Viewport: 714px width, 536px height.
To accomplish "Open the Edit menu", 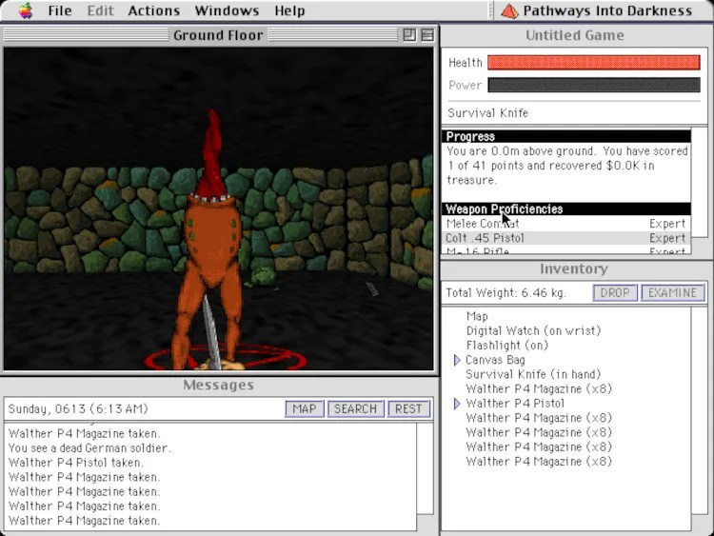I will pyautogui.click(x=100, y=10).
